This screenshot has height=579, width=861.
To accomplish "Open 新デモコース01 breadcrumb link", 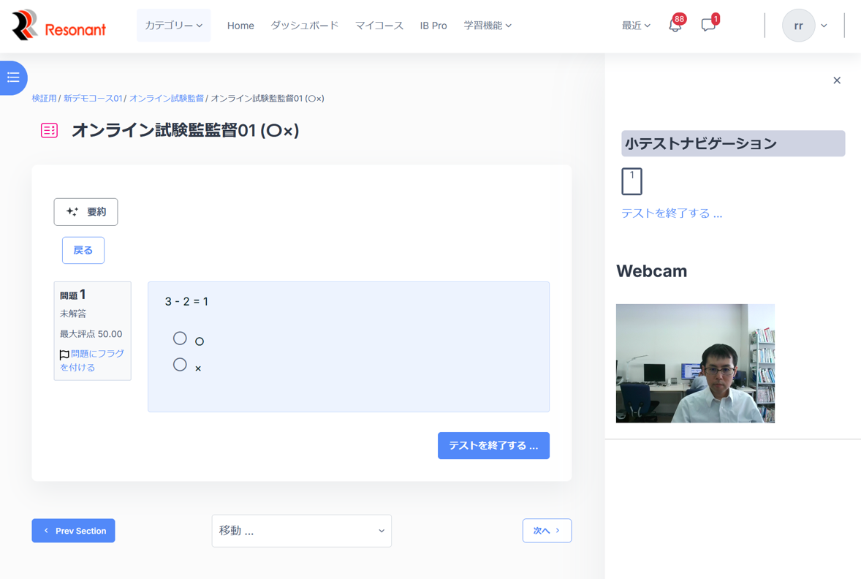I will coord(93,99).
